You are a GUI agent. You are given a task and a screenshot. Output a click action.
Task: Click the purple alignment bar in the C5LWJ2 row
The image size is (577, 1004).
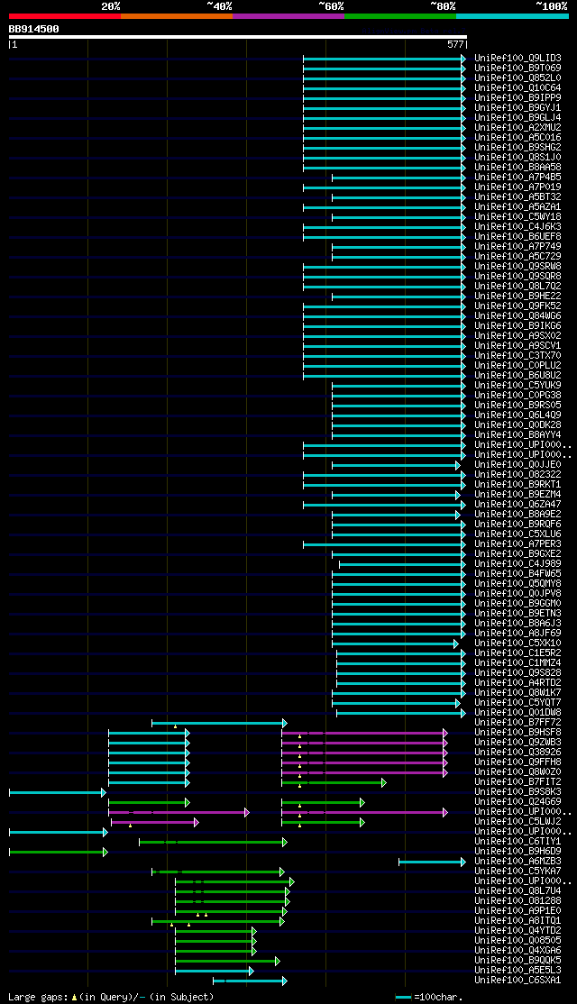pyautogui.click(x=154, y=822)
